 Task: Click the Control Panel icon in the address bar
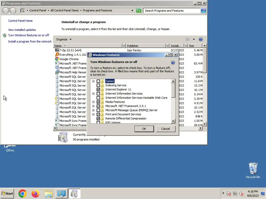[22, 10]
